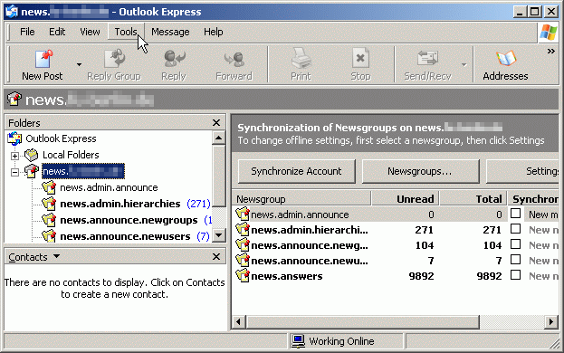Viewport: 564px width, 353px height.
Task: Click the Synchronize Account button
Action: coord(296,171)
